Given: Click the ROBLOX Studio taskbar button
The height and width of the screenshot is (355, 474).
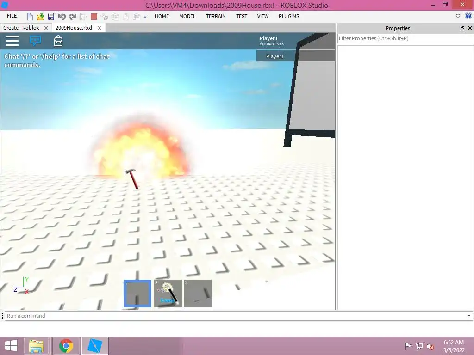Looking at the screenshot, I should coord(95,346).
